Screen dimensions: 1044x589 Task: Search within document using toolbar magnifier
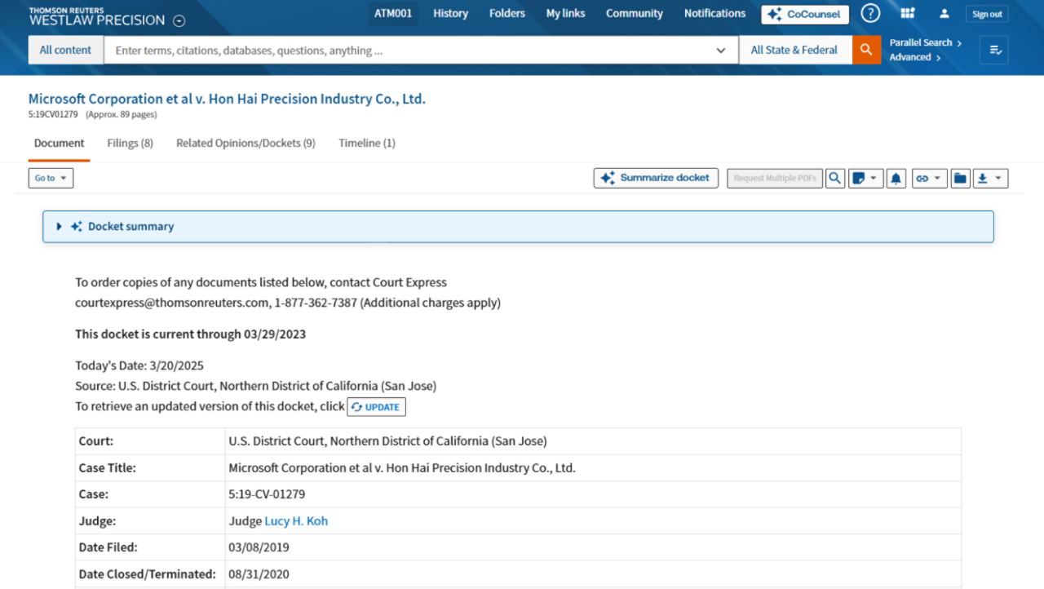834,178
